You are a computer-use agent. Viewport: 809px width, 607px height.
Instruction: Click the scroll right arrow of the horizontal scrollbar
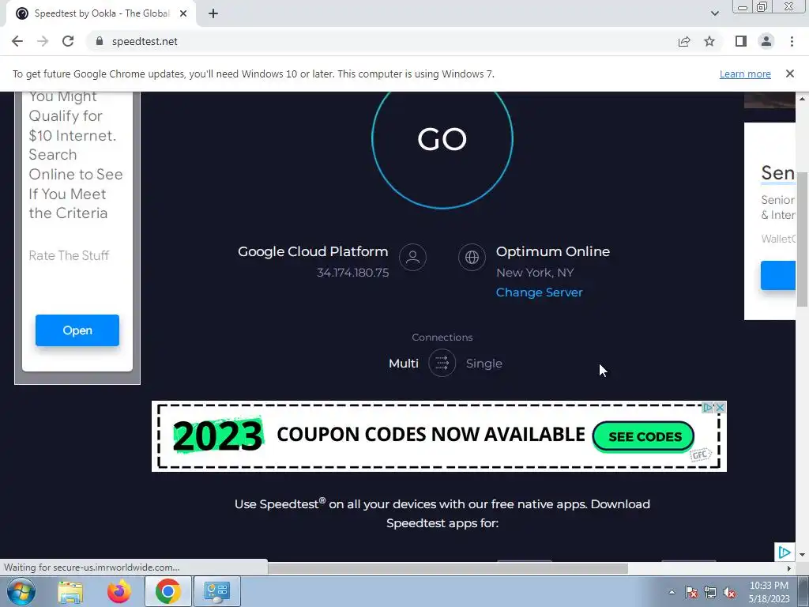tap(789, 568)
